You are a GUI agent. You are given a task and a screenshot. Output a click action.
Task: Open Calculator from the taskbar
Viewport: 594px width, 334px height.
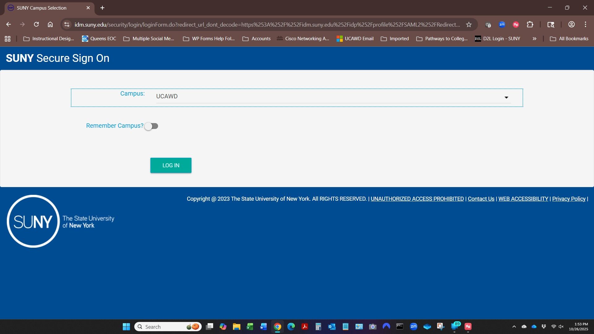point(318,327)
